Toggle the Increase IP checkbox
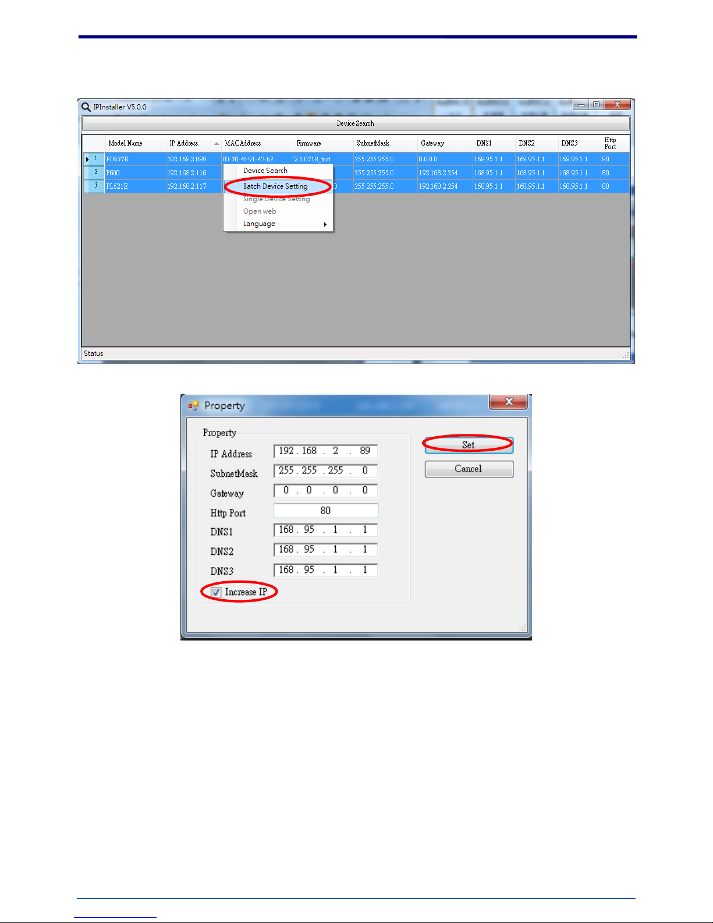The width and height of the screenshot is (713, 923). pos(216,592)
